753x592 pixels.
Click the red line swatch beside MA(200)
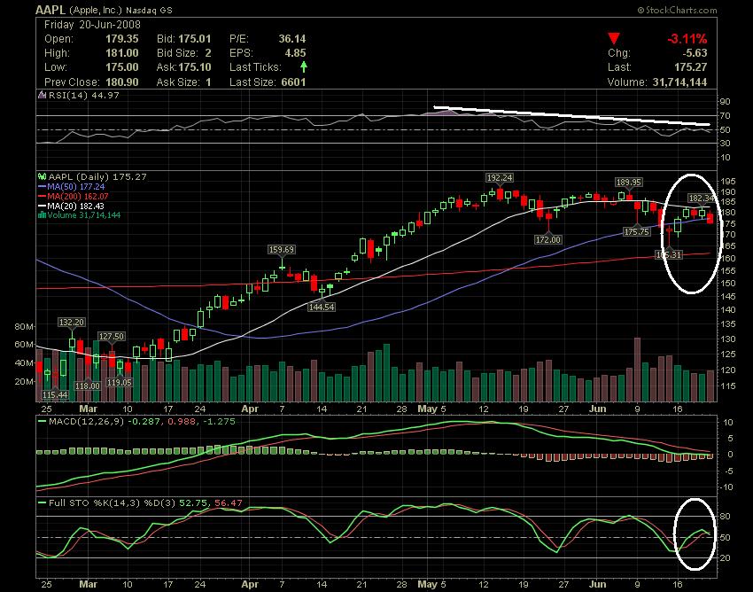42,196
